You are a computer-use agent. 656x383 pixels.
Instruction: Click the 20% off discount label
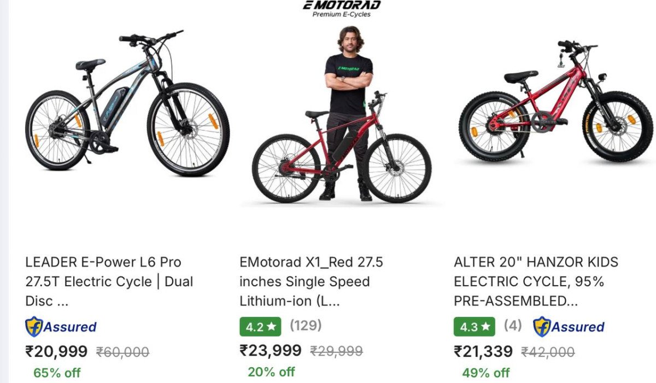[x=271, y=372]
